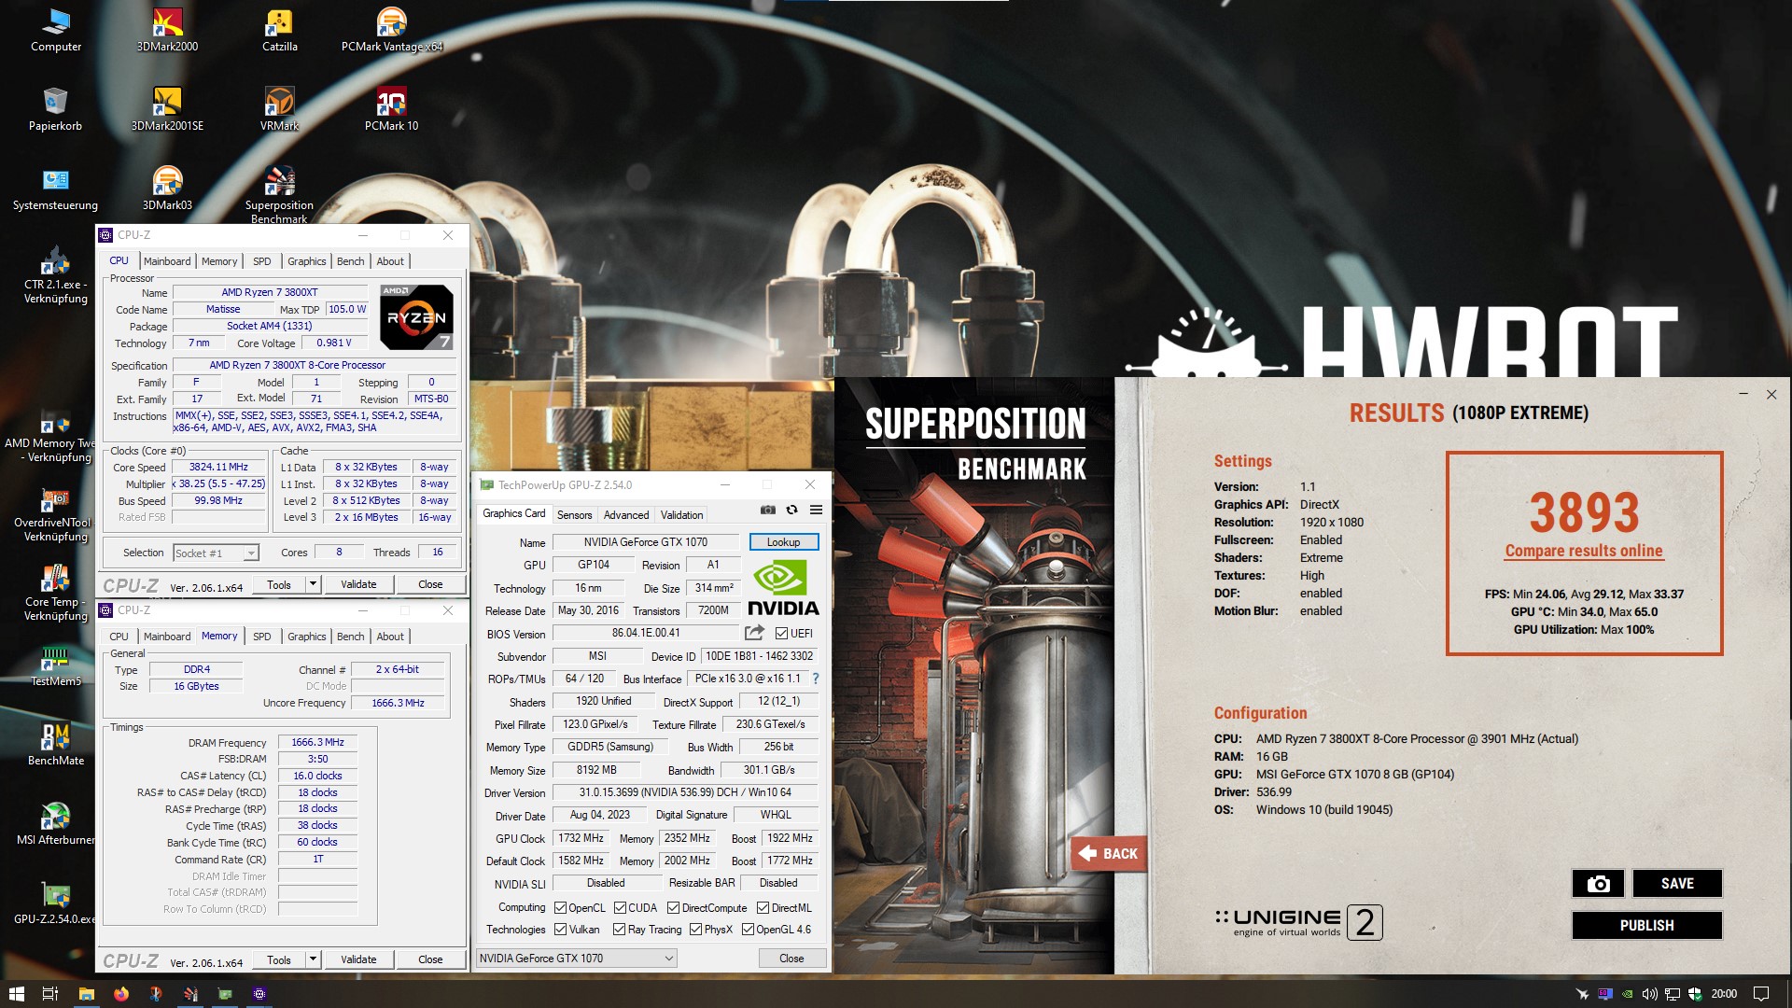Toggle the DirectCompute checkbox
This screenshot has height=1008, width=1792.
pyautogui.click(x=673, y=907)
